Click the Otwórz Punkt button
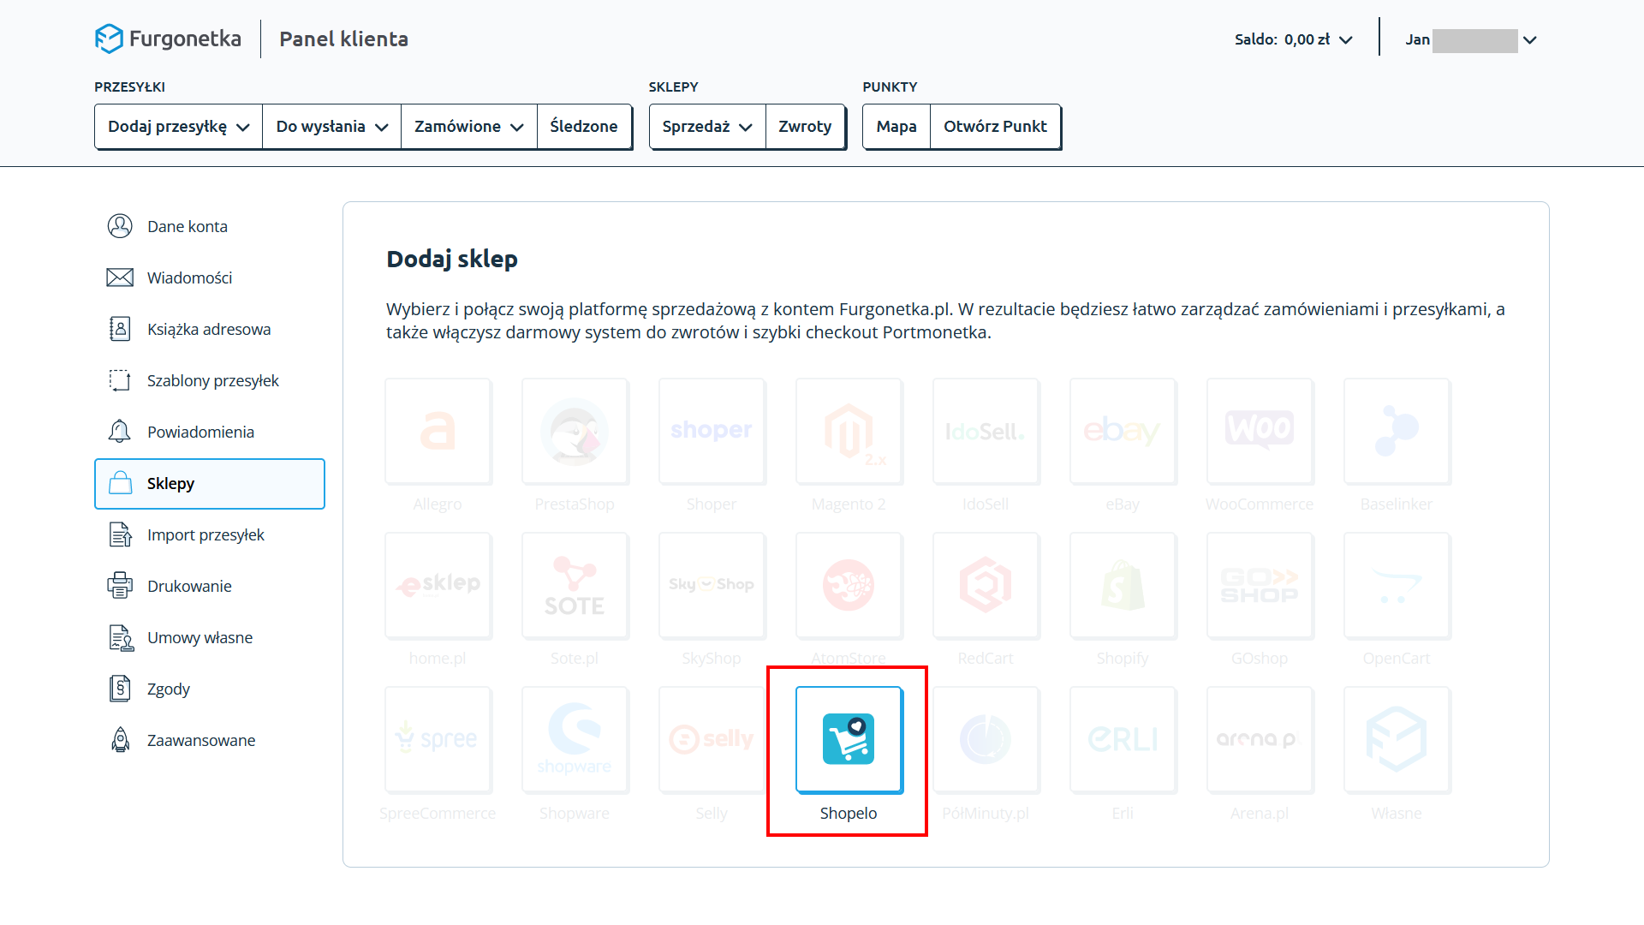The image size is (1644, 925). (995, 127)
